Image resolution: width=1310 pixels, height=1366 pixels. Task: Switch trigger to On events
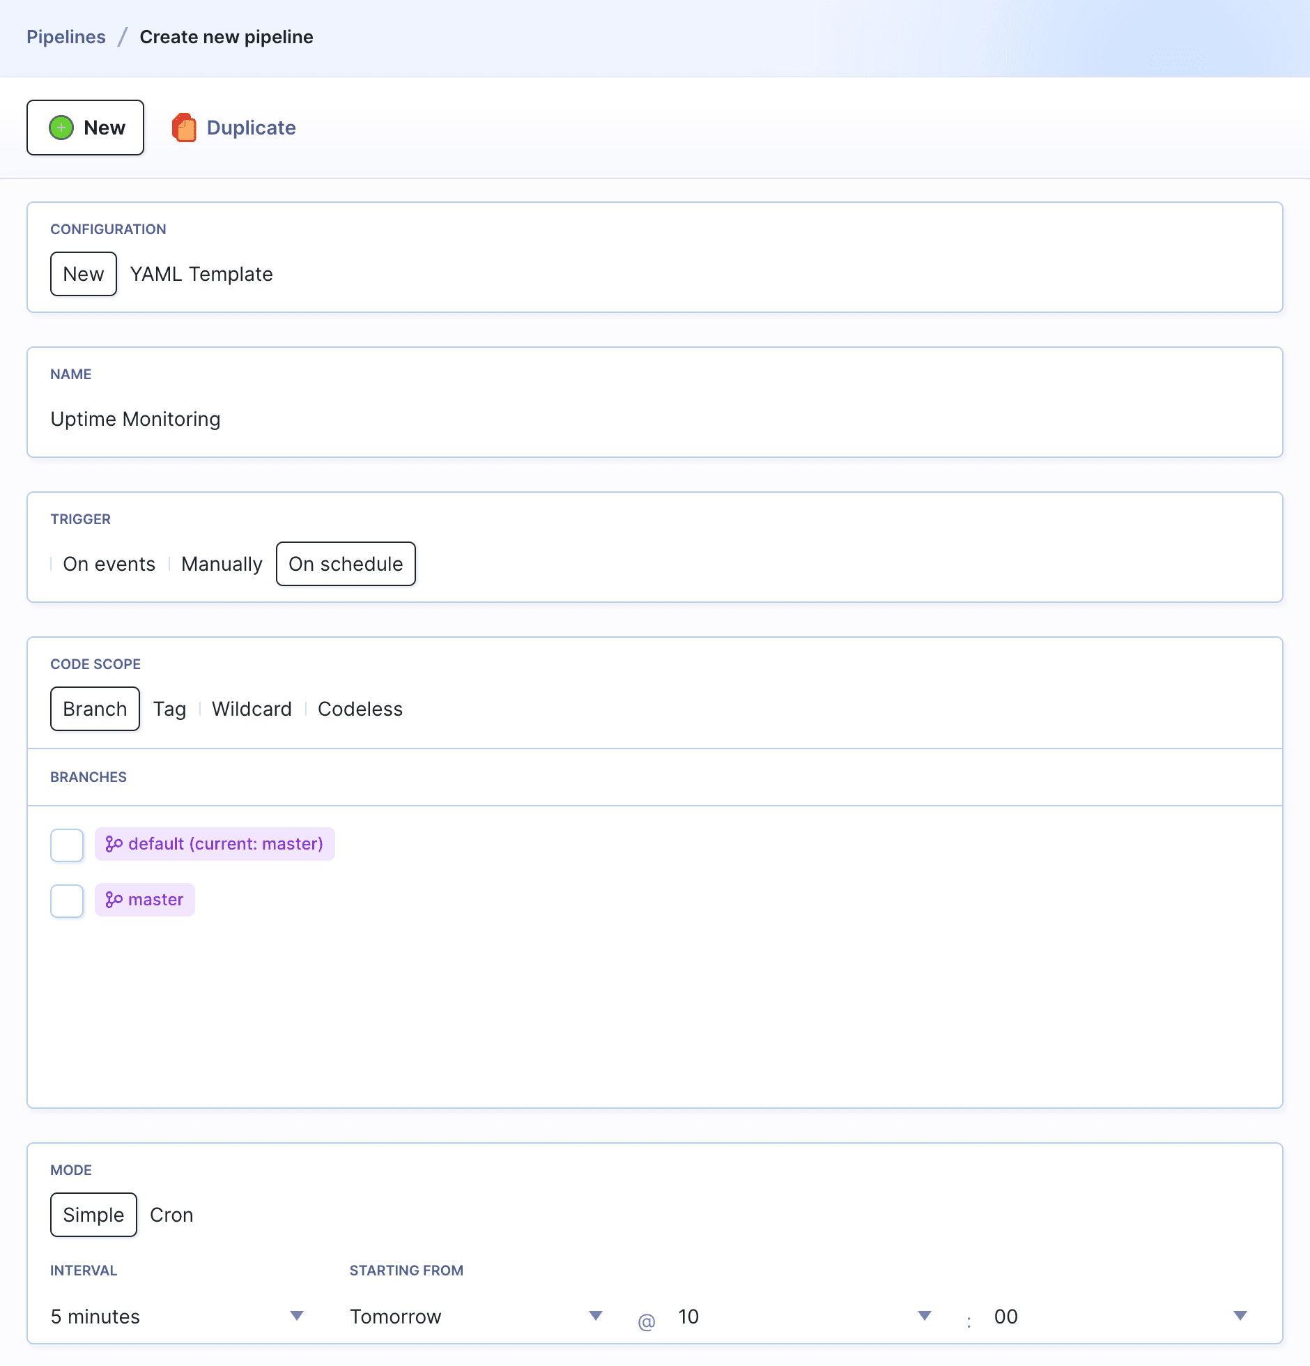[x=109, y=564]
